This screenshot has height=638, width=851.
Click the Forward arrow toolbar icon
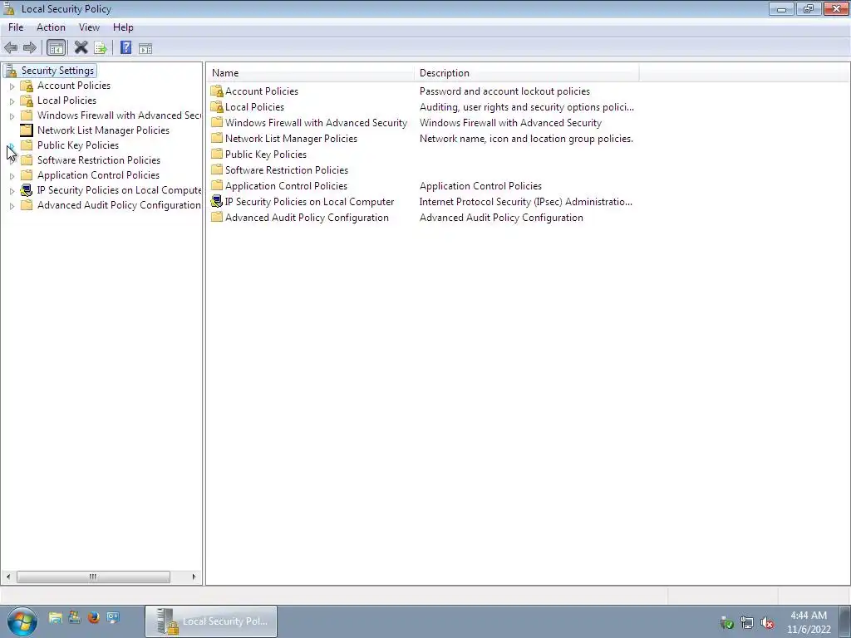[30, 47]
